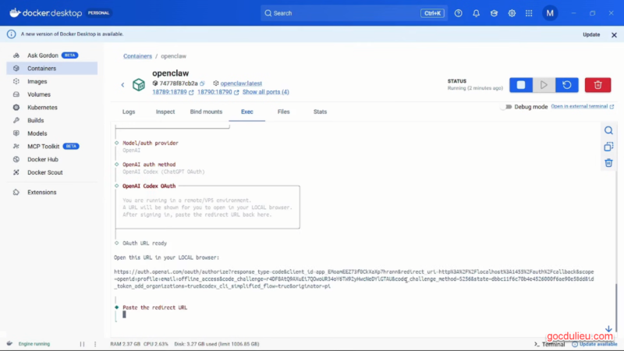
Task: Clear the terminal with the trash icon
Action: click(608, 163)
